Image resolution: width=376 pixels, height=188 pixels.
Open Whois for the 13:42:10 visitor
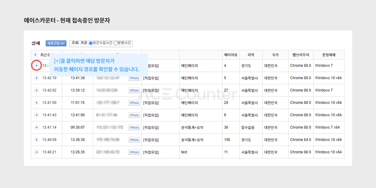(x=134, y=78)
